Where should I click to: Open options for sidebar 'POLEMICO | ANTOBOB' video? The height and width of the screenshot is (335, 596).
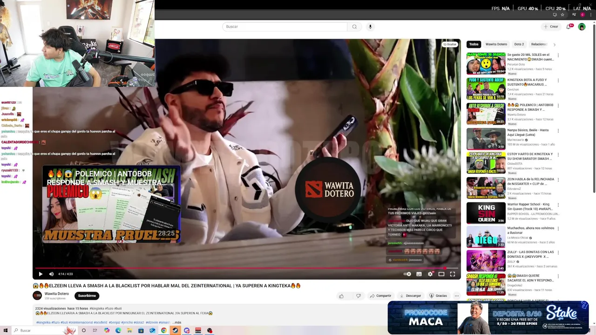pyautogui.click(x=558, y=106)
